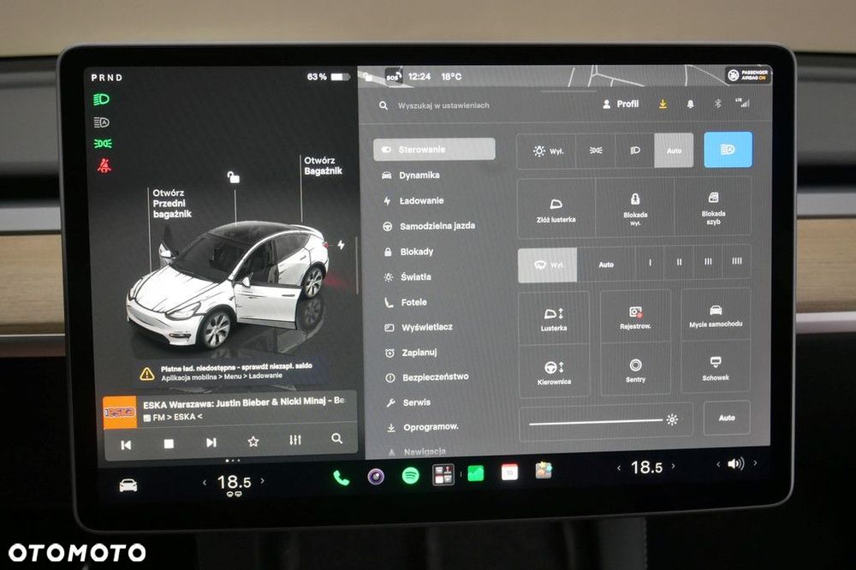Enable car wash mode Mycie samochodu
This screenshot has height=570, width=856.
tap(716, 315)
